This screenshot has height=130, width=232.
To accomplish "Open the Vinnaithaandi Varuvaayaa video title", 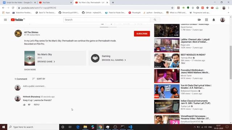I will tap(195, 117).
